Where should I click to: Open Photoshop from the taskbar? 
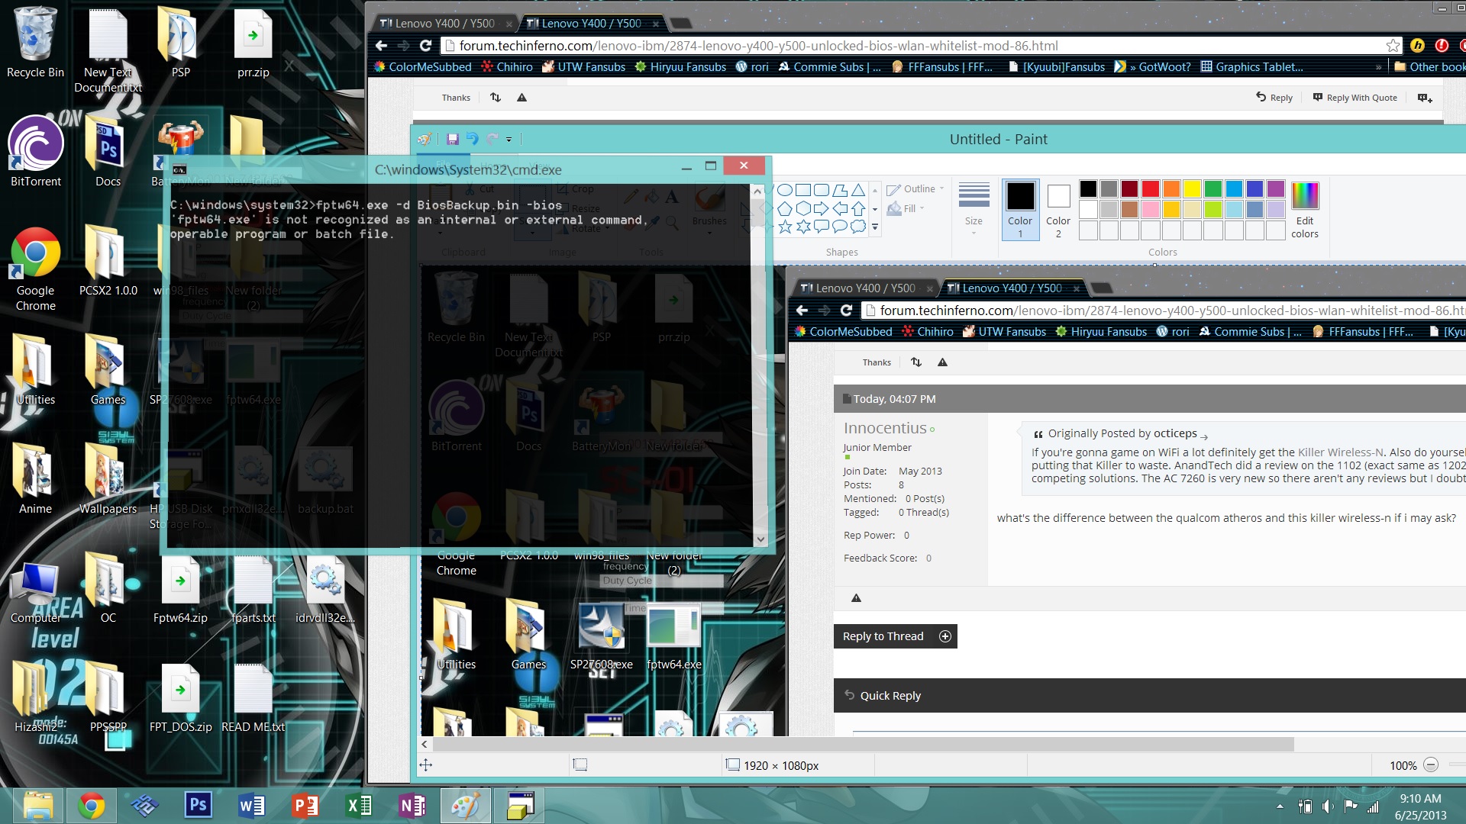pos(198,805)
